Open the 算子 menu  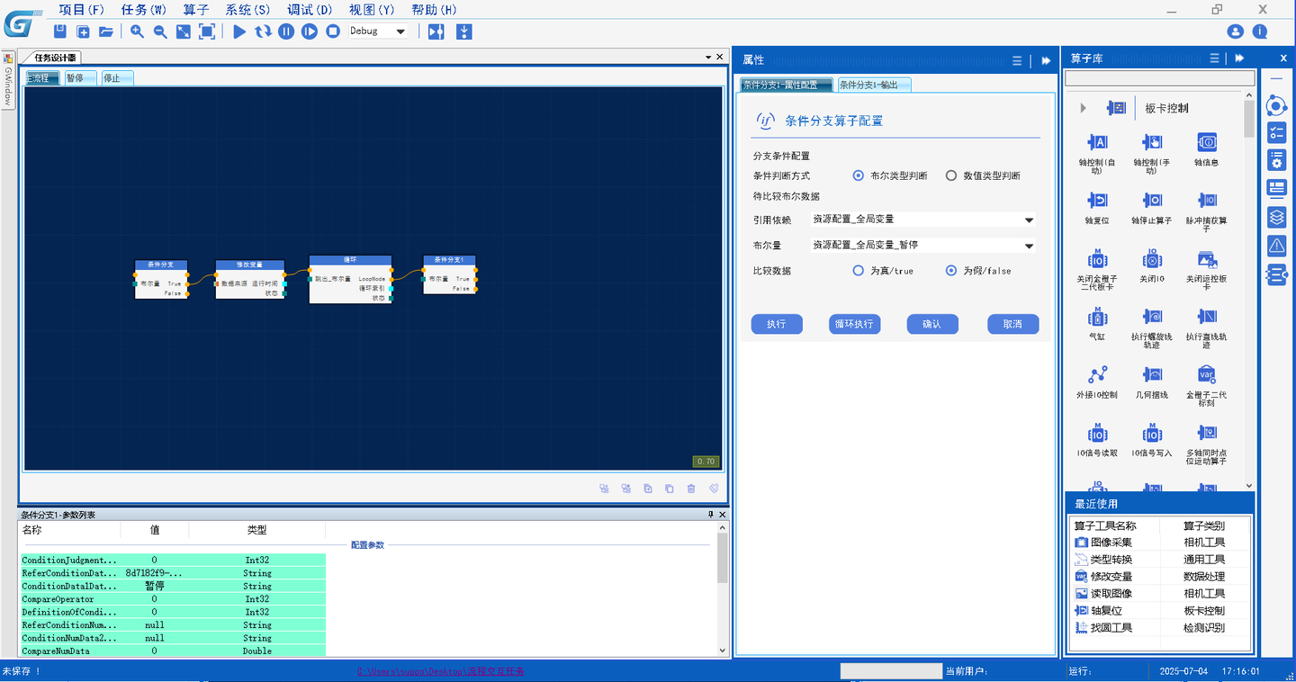tap(196, 10)
